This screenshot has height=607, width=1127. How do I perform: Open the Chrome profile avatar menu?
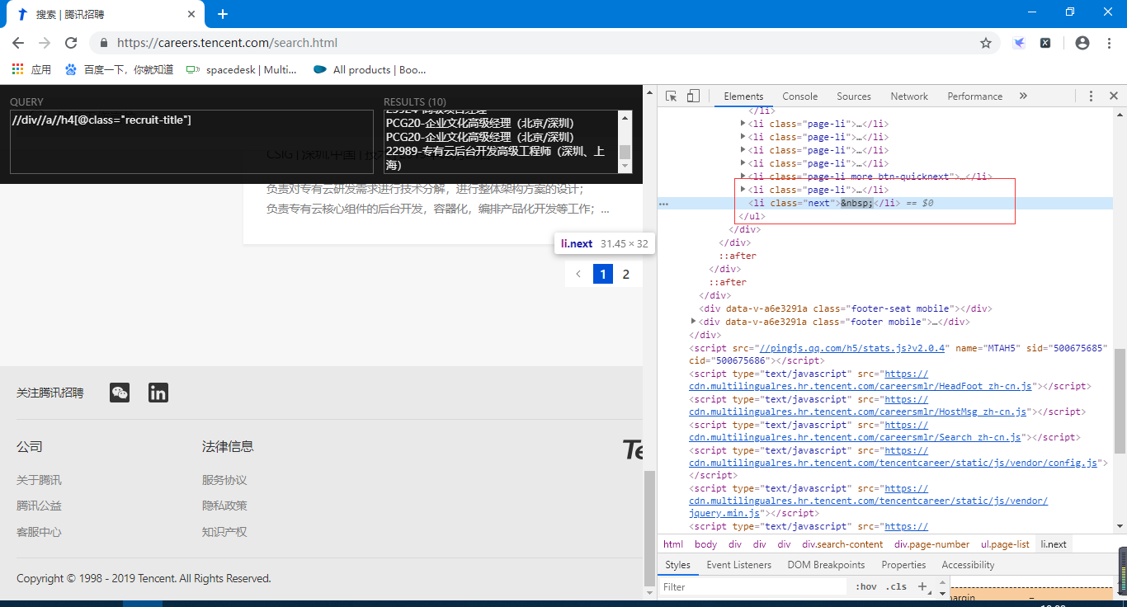point(1082,43)
